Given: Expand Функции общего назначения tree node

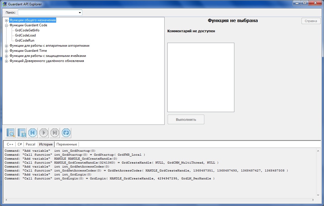Looking at the screenshot, I should pyautogui.click(x=7, y=20).
